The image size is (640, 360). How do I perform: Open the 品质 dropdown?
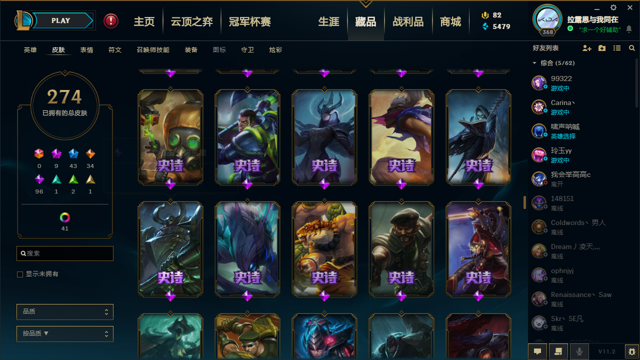(x=65, y=311)
